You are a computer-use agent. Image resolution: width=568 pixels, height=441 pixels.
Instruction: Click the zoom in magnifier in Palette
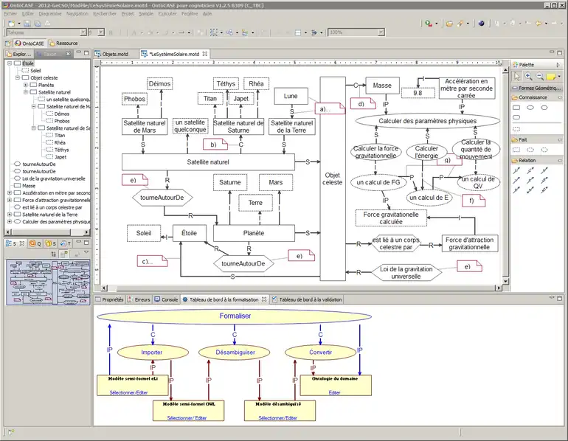(x=529, y=76)
